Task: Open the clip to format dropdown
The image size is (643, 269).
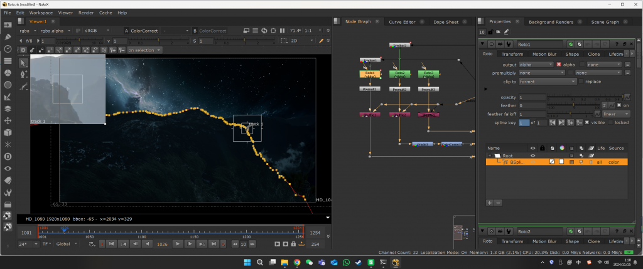Action: tap(548, 82)
